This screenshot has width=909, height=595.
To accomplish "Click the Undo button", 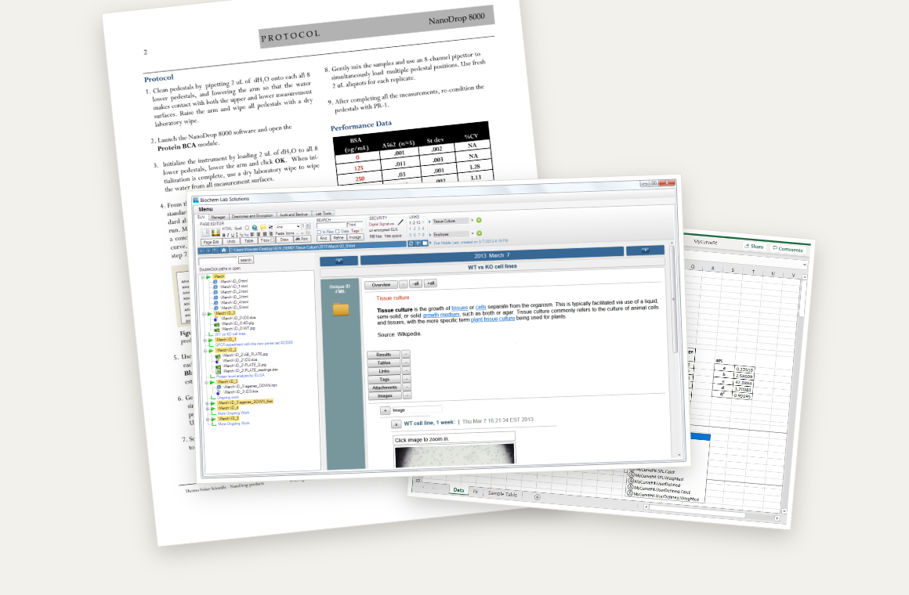I will [231, 241].
